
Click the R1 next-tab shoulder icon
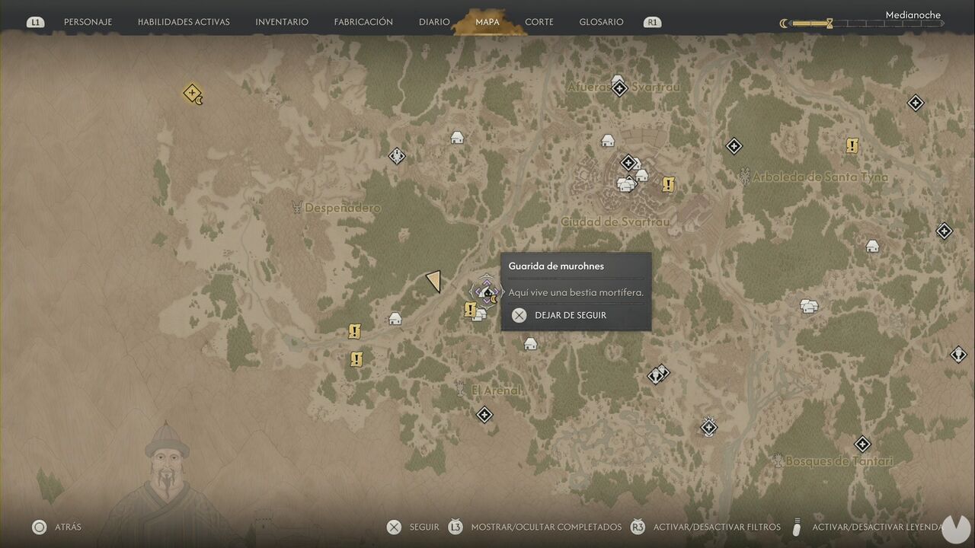pyautogui.click(x=652, y=22)
